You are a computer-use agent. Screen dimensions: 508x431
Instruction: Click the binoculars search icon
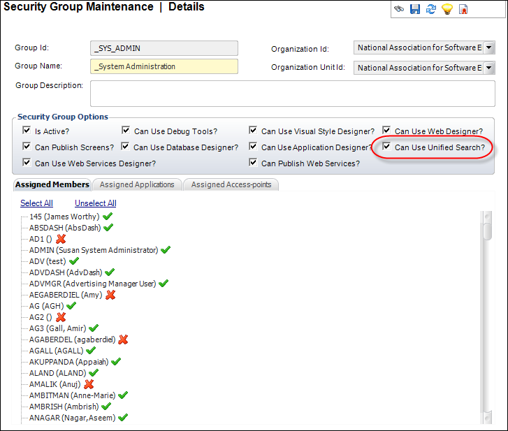399,9
